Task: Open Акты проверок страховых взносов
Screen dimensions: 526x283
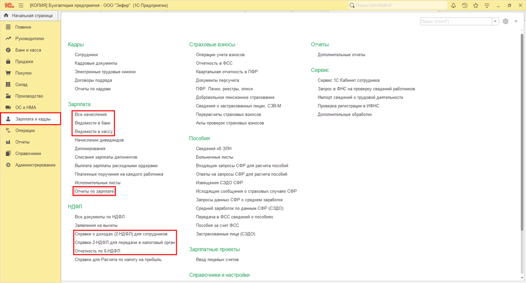Action: point(230,123)
